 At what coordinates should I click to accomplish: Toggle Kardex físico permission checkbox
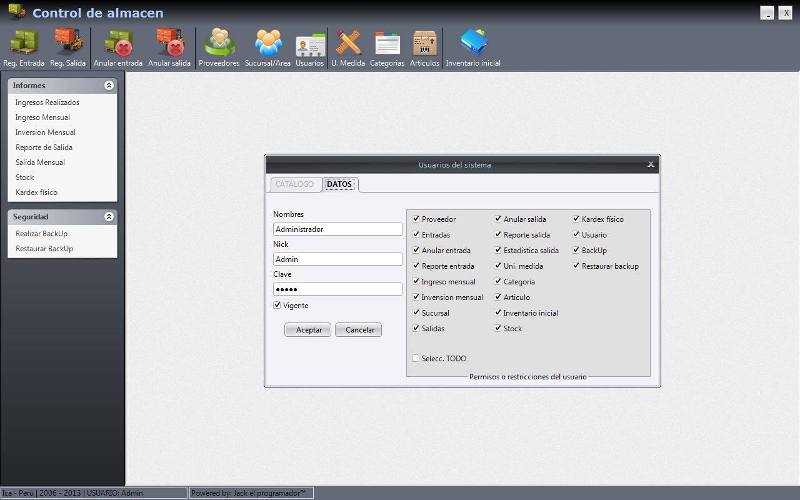576,219
